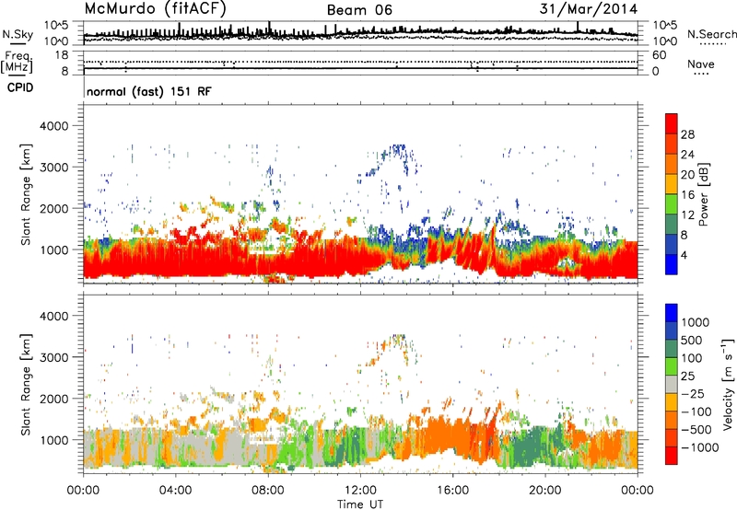Click the teal 100–500 velocity colorbar segment
The image size is (737, 510).
pyautogui.click(x=672, y=349)
